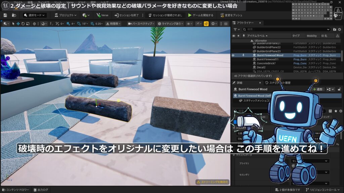Image resolution: width=344 pixels, height=193 pixels.
Task: Open the add content (cube plus) dropdown
Action: (86, 15)
